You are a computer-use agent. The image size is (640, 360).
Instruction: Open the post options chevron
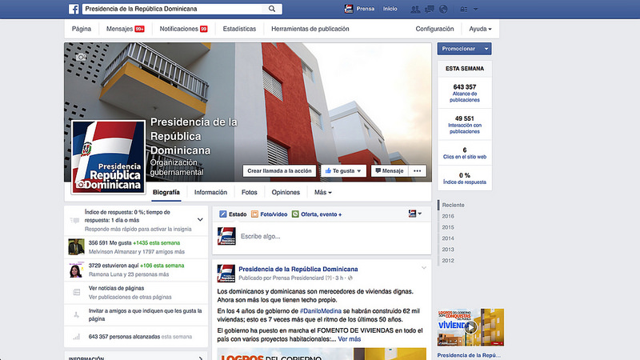(424, 268)
